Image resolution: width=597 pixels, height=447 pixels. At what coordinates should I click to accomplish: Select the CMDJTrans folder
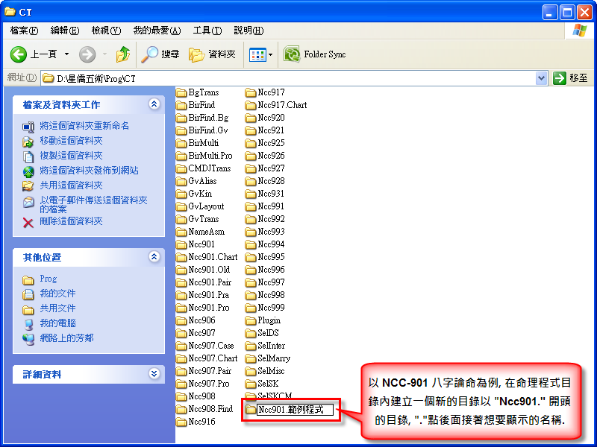point(210,168)
